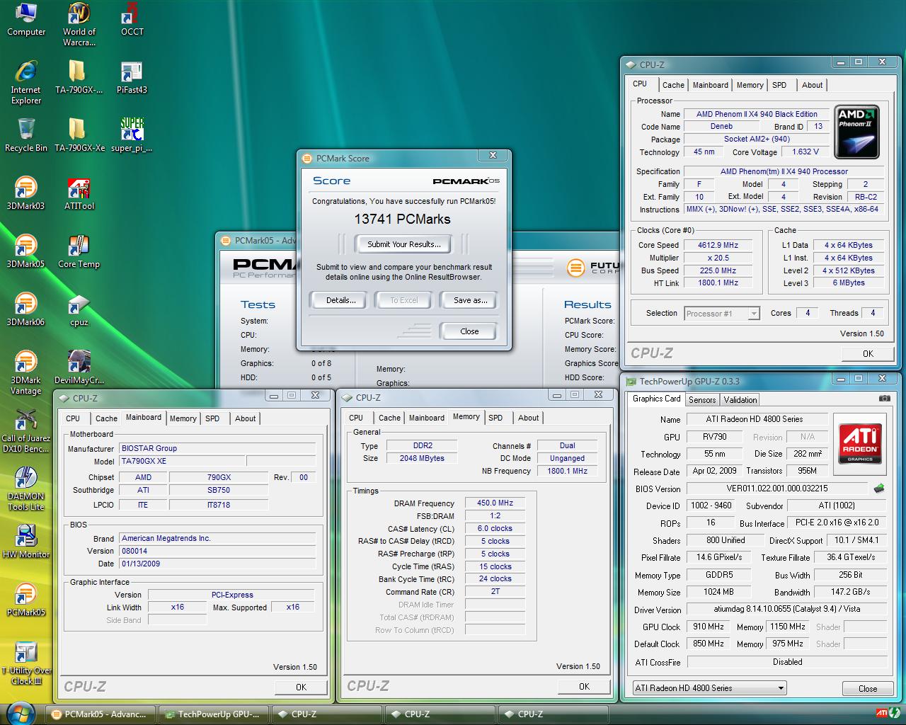Select Validation tab in GPU-Z
Viewport: 906px width, 725px height.
point(740,400)
